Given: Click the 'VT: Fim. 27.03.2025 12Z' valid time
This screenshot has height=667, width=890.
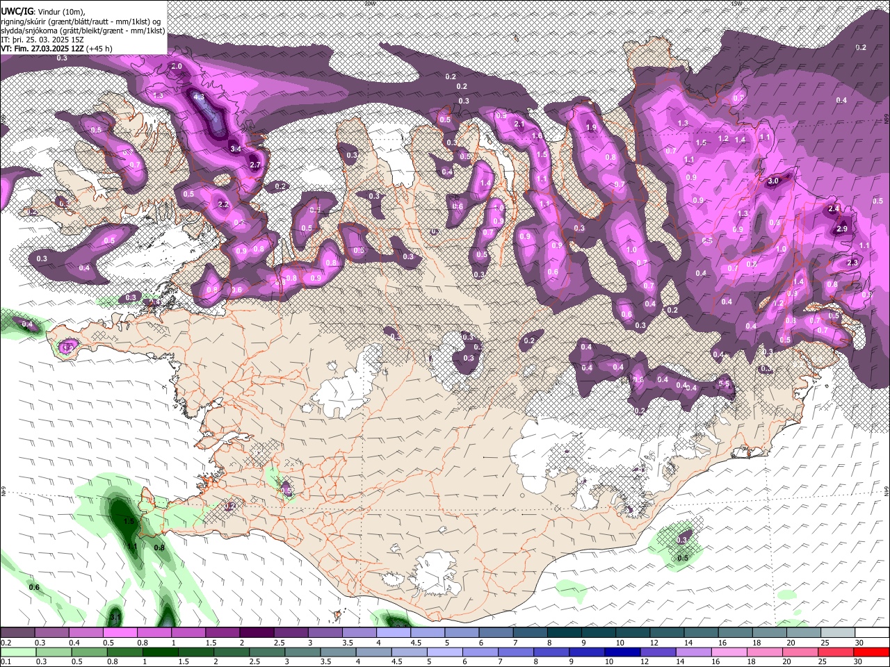Looking at the screenshot, I should click(42, 49).
